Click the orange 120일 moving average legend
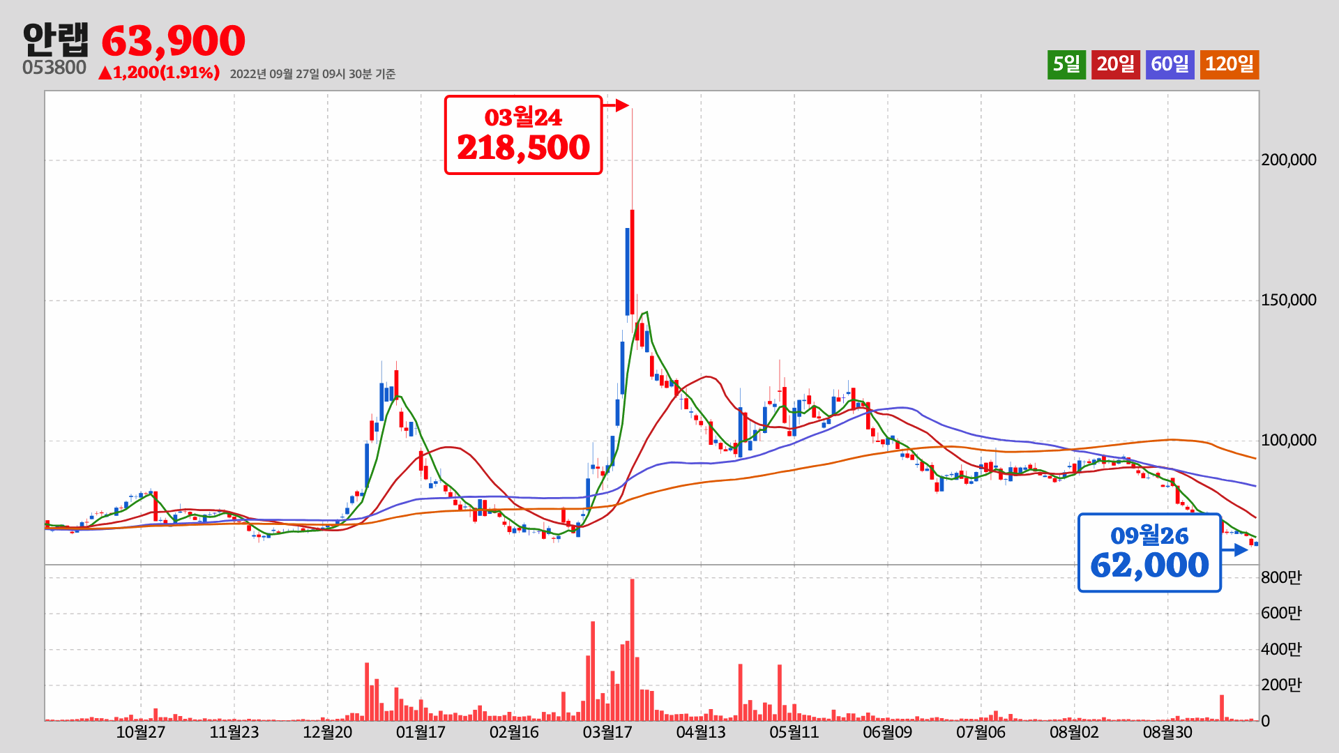Screen dimensions: 1339x753 click(x=1230, y=64)
